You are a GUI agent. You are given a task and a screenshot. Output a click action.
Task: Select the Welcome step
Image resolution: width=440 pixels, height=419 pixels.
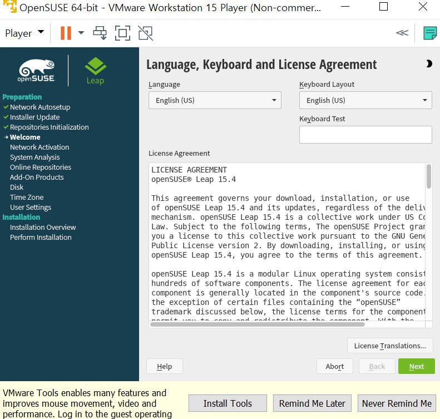click(25, 137)
